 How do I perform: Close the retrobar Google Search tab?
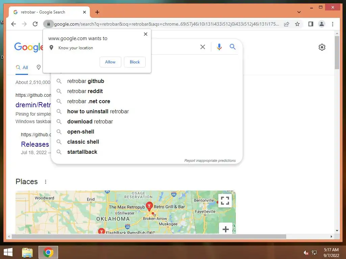tap(84, 12)
